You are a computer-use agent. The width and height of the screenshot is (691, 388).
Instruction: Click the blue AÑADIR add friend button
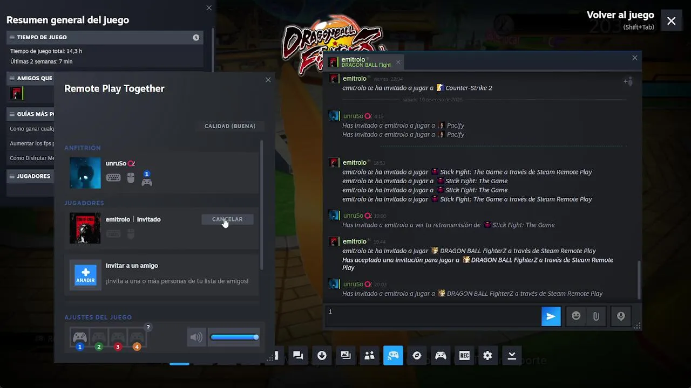(85, 275)
